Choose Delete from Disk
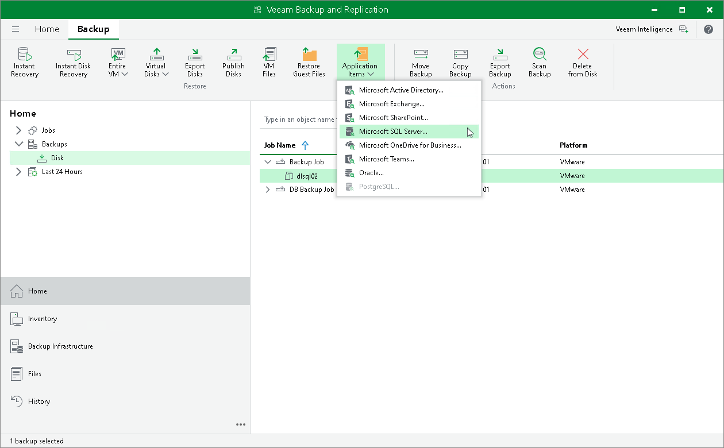 (583, 62)
